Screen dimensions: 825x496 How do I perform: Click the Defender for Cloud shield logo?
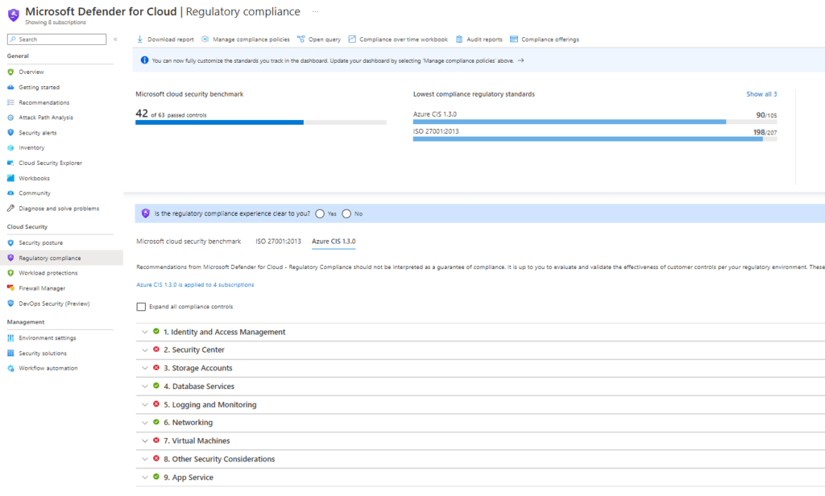tap(14, 14)
